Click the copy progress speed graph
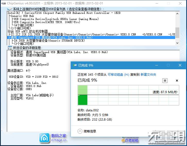This screenshot has height=146, width=187. click(x=128, y=95)
